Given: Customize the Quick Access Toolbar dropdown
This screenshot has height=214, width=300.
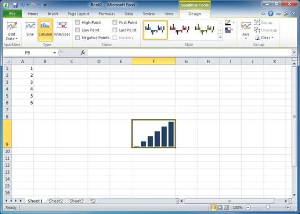Looking at the screenshot, I should tap(45, 5).
